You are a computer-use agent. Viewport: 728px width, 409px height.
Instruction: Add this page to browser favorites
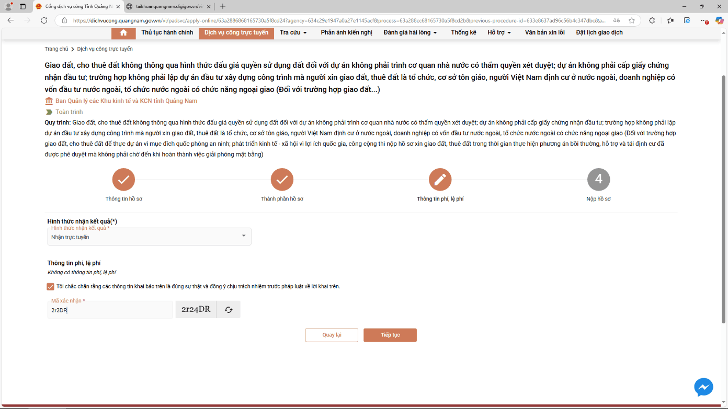(632, 20)
